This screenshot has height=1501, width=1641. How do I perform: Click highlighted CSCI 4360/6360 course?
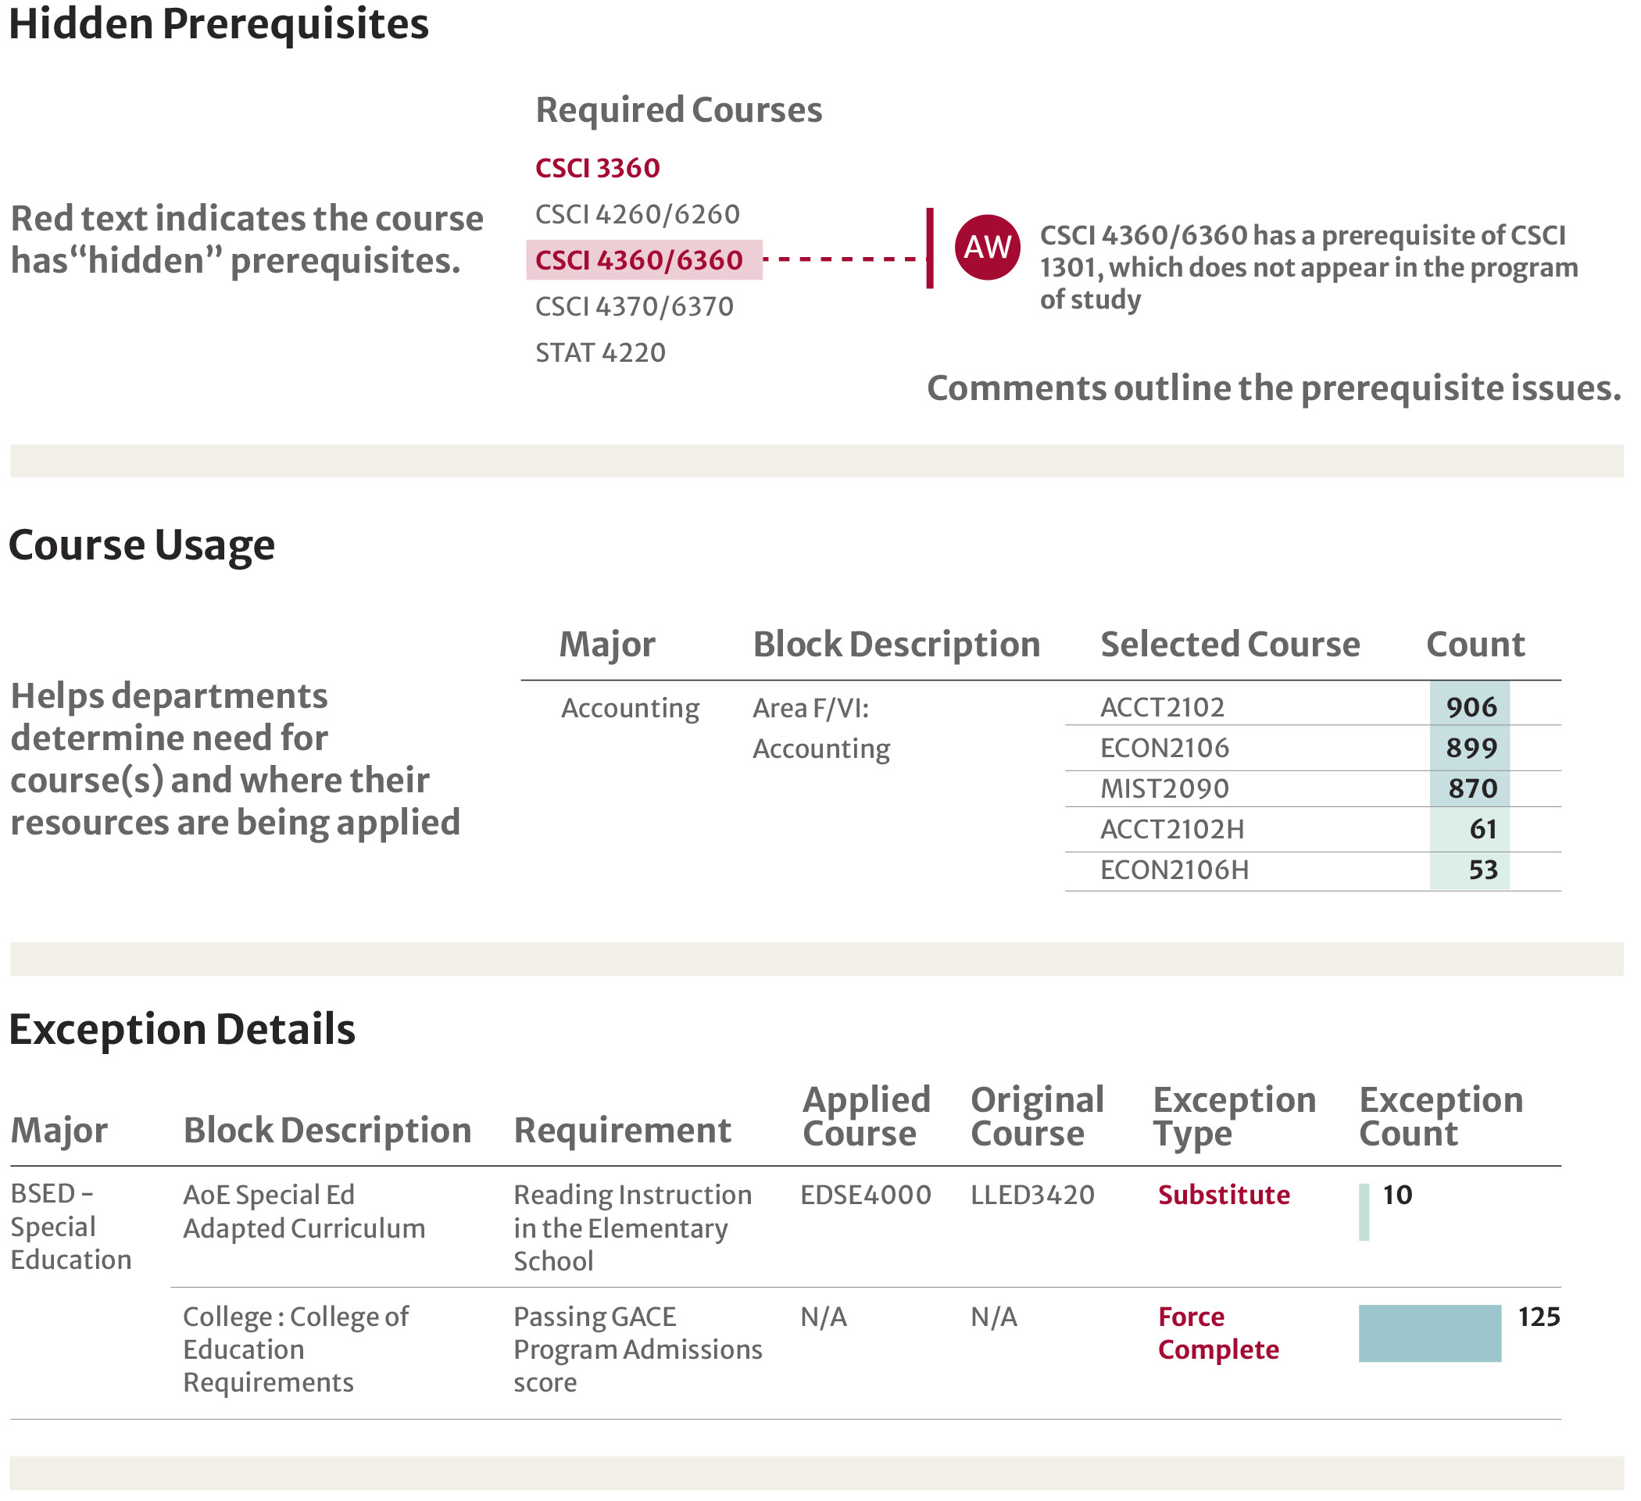(640, 260)
